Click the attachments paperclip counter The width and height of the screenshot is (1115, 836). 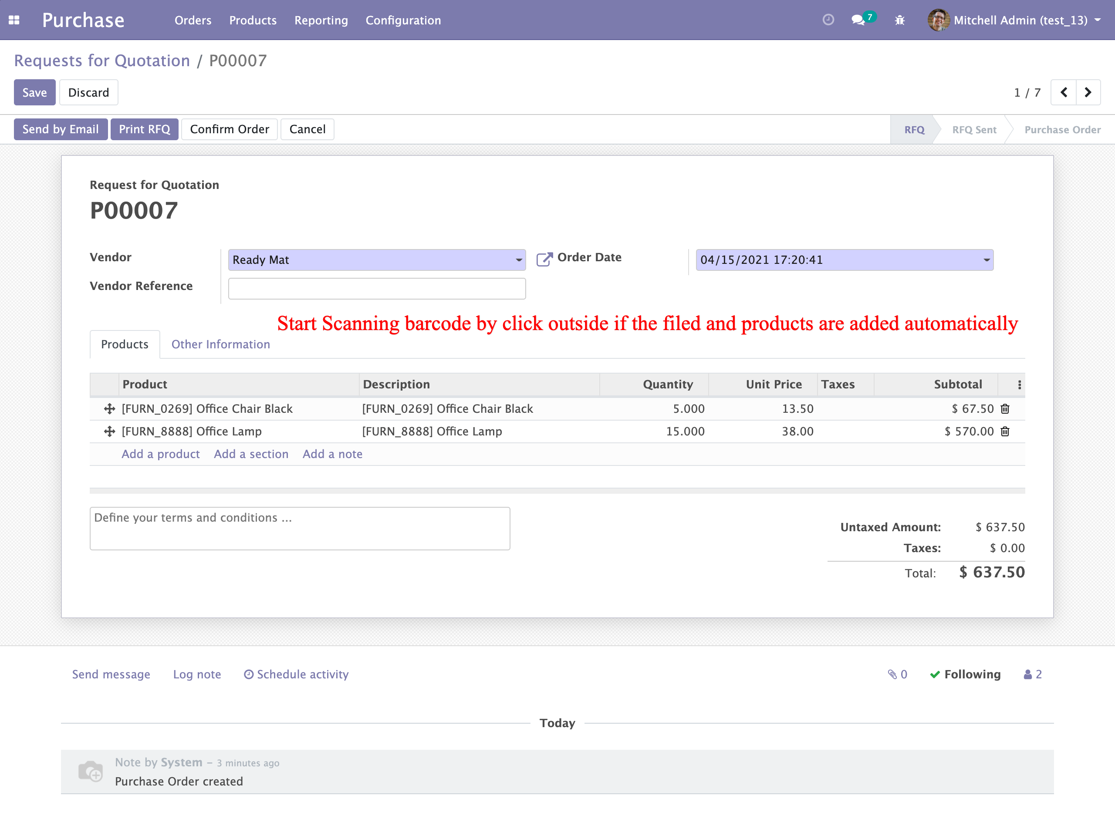[x=897, y=674]
